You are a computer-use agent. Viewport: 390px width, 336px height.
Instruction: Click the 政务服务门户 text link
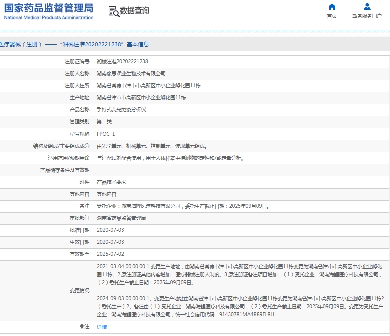coord(367,16)
